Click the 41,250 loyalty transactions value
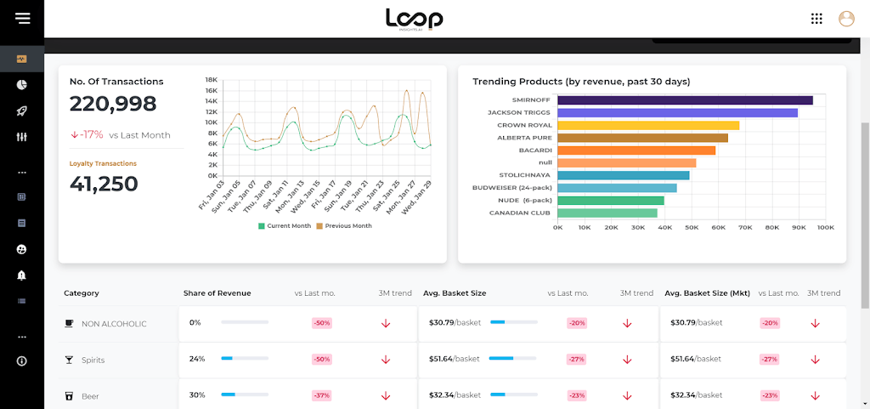The height and width of the screenshot is (409, 870). coord(104,184)
